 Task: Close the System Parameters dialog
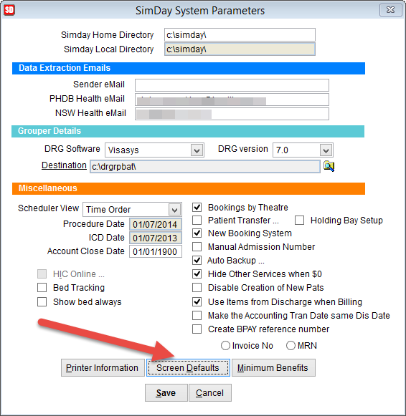[390, 10]
